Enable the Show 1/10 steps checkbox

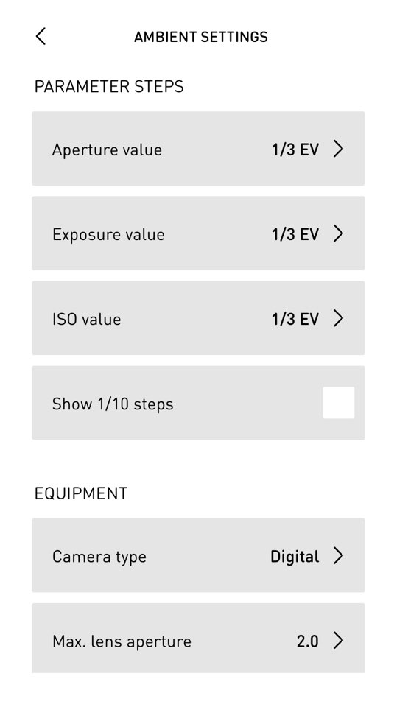(338, 403)
